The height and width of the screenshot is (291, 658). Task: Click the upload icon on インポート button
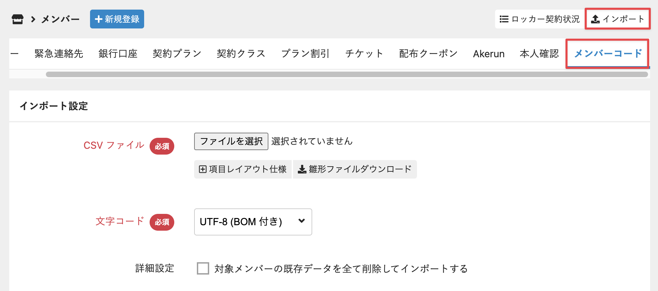(595, 19)
